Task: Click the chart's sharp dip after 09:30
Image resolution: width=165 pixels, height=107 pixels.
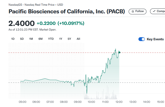Action: [87, 93]
